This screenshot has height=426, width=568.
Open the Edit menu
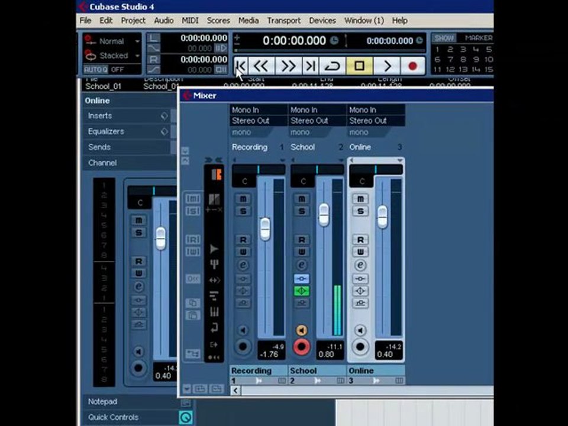[x=106, y=20]
